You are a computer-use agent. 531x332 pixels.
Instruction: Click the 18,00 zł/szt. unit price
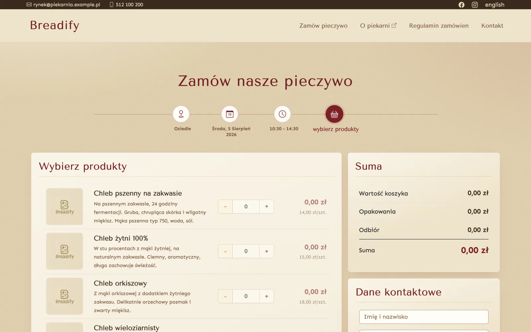tap(313, 302)
